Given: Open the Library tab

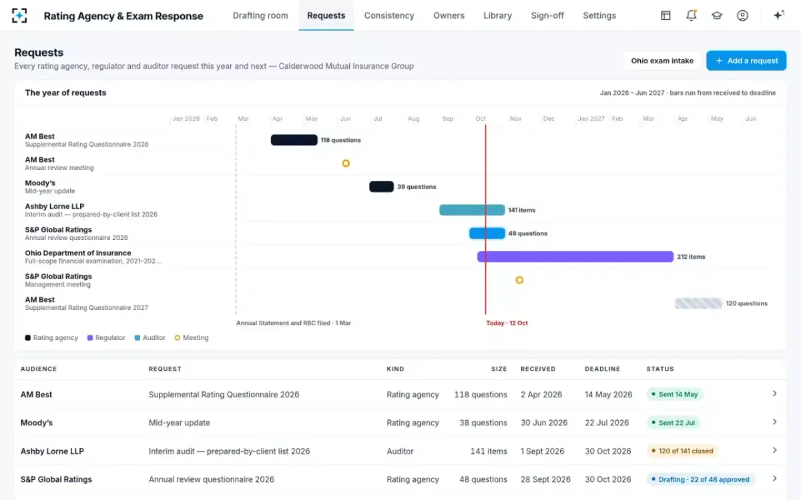Looking at the screenshot, I should pyautogui.click(x=497, y=15).
